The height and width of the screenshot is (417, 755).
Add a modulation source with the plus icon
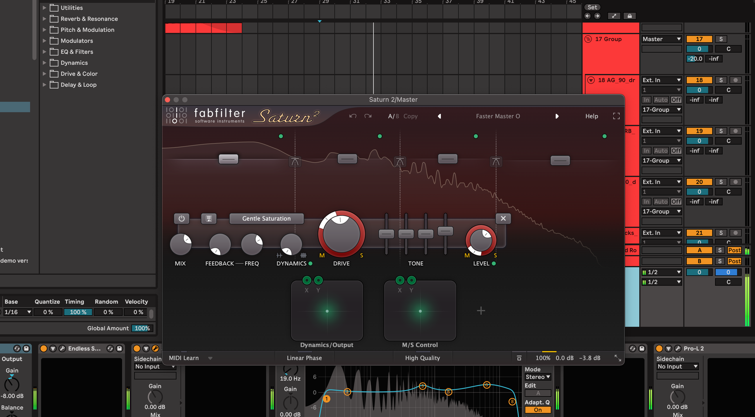click(481, 311)
